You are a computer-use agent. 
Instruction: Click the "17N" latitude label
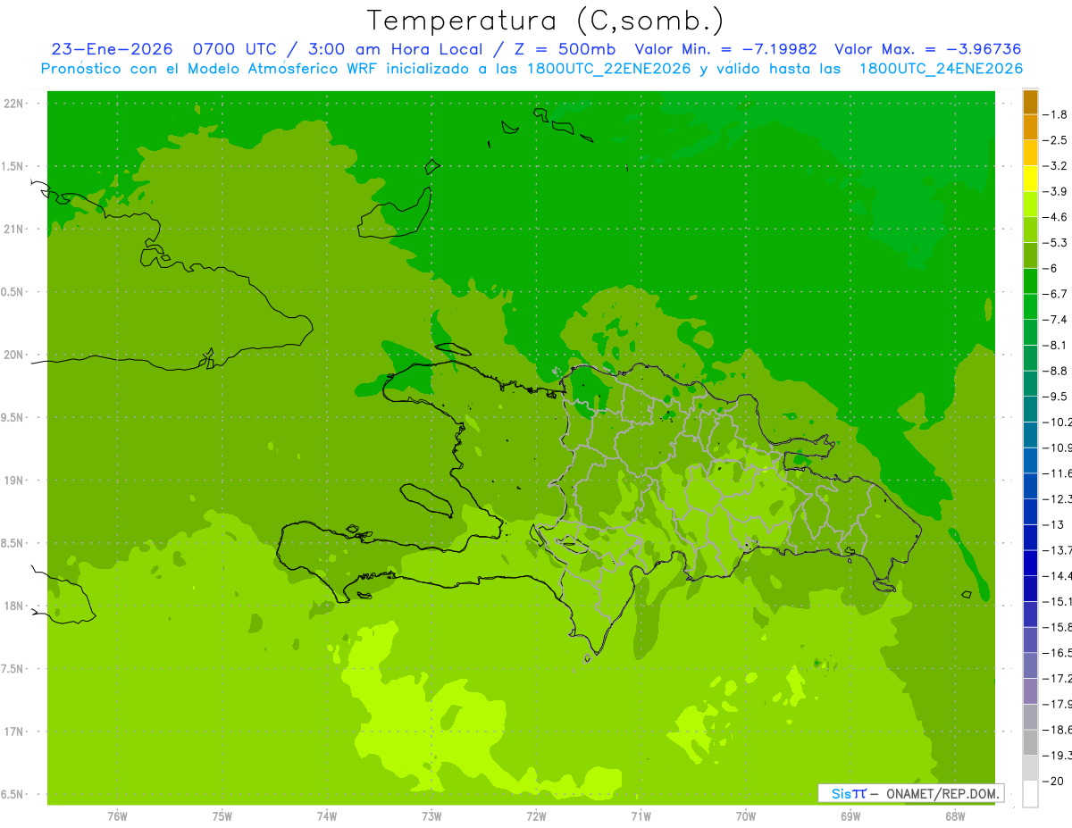[14, 732]
